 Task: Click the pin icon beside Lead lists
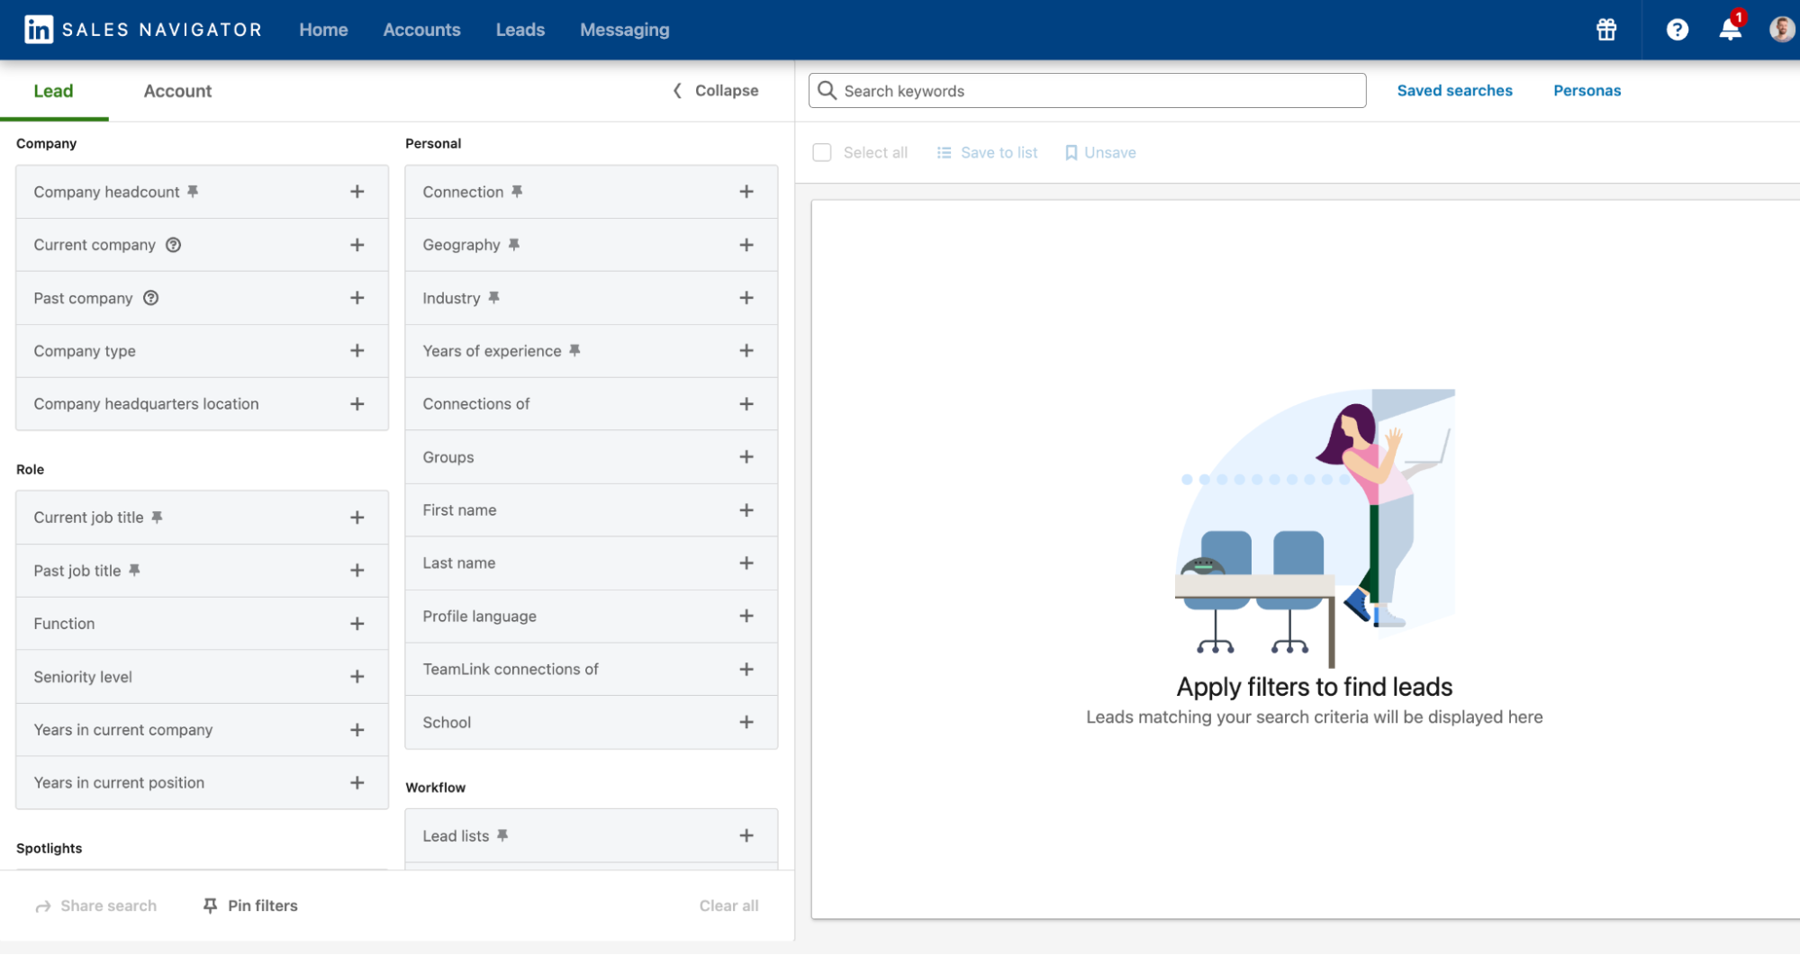pos(502,836)
